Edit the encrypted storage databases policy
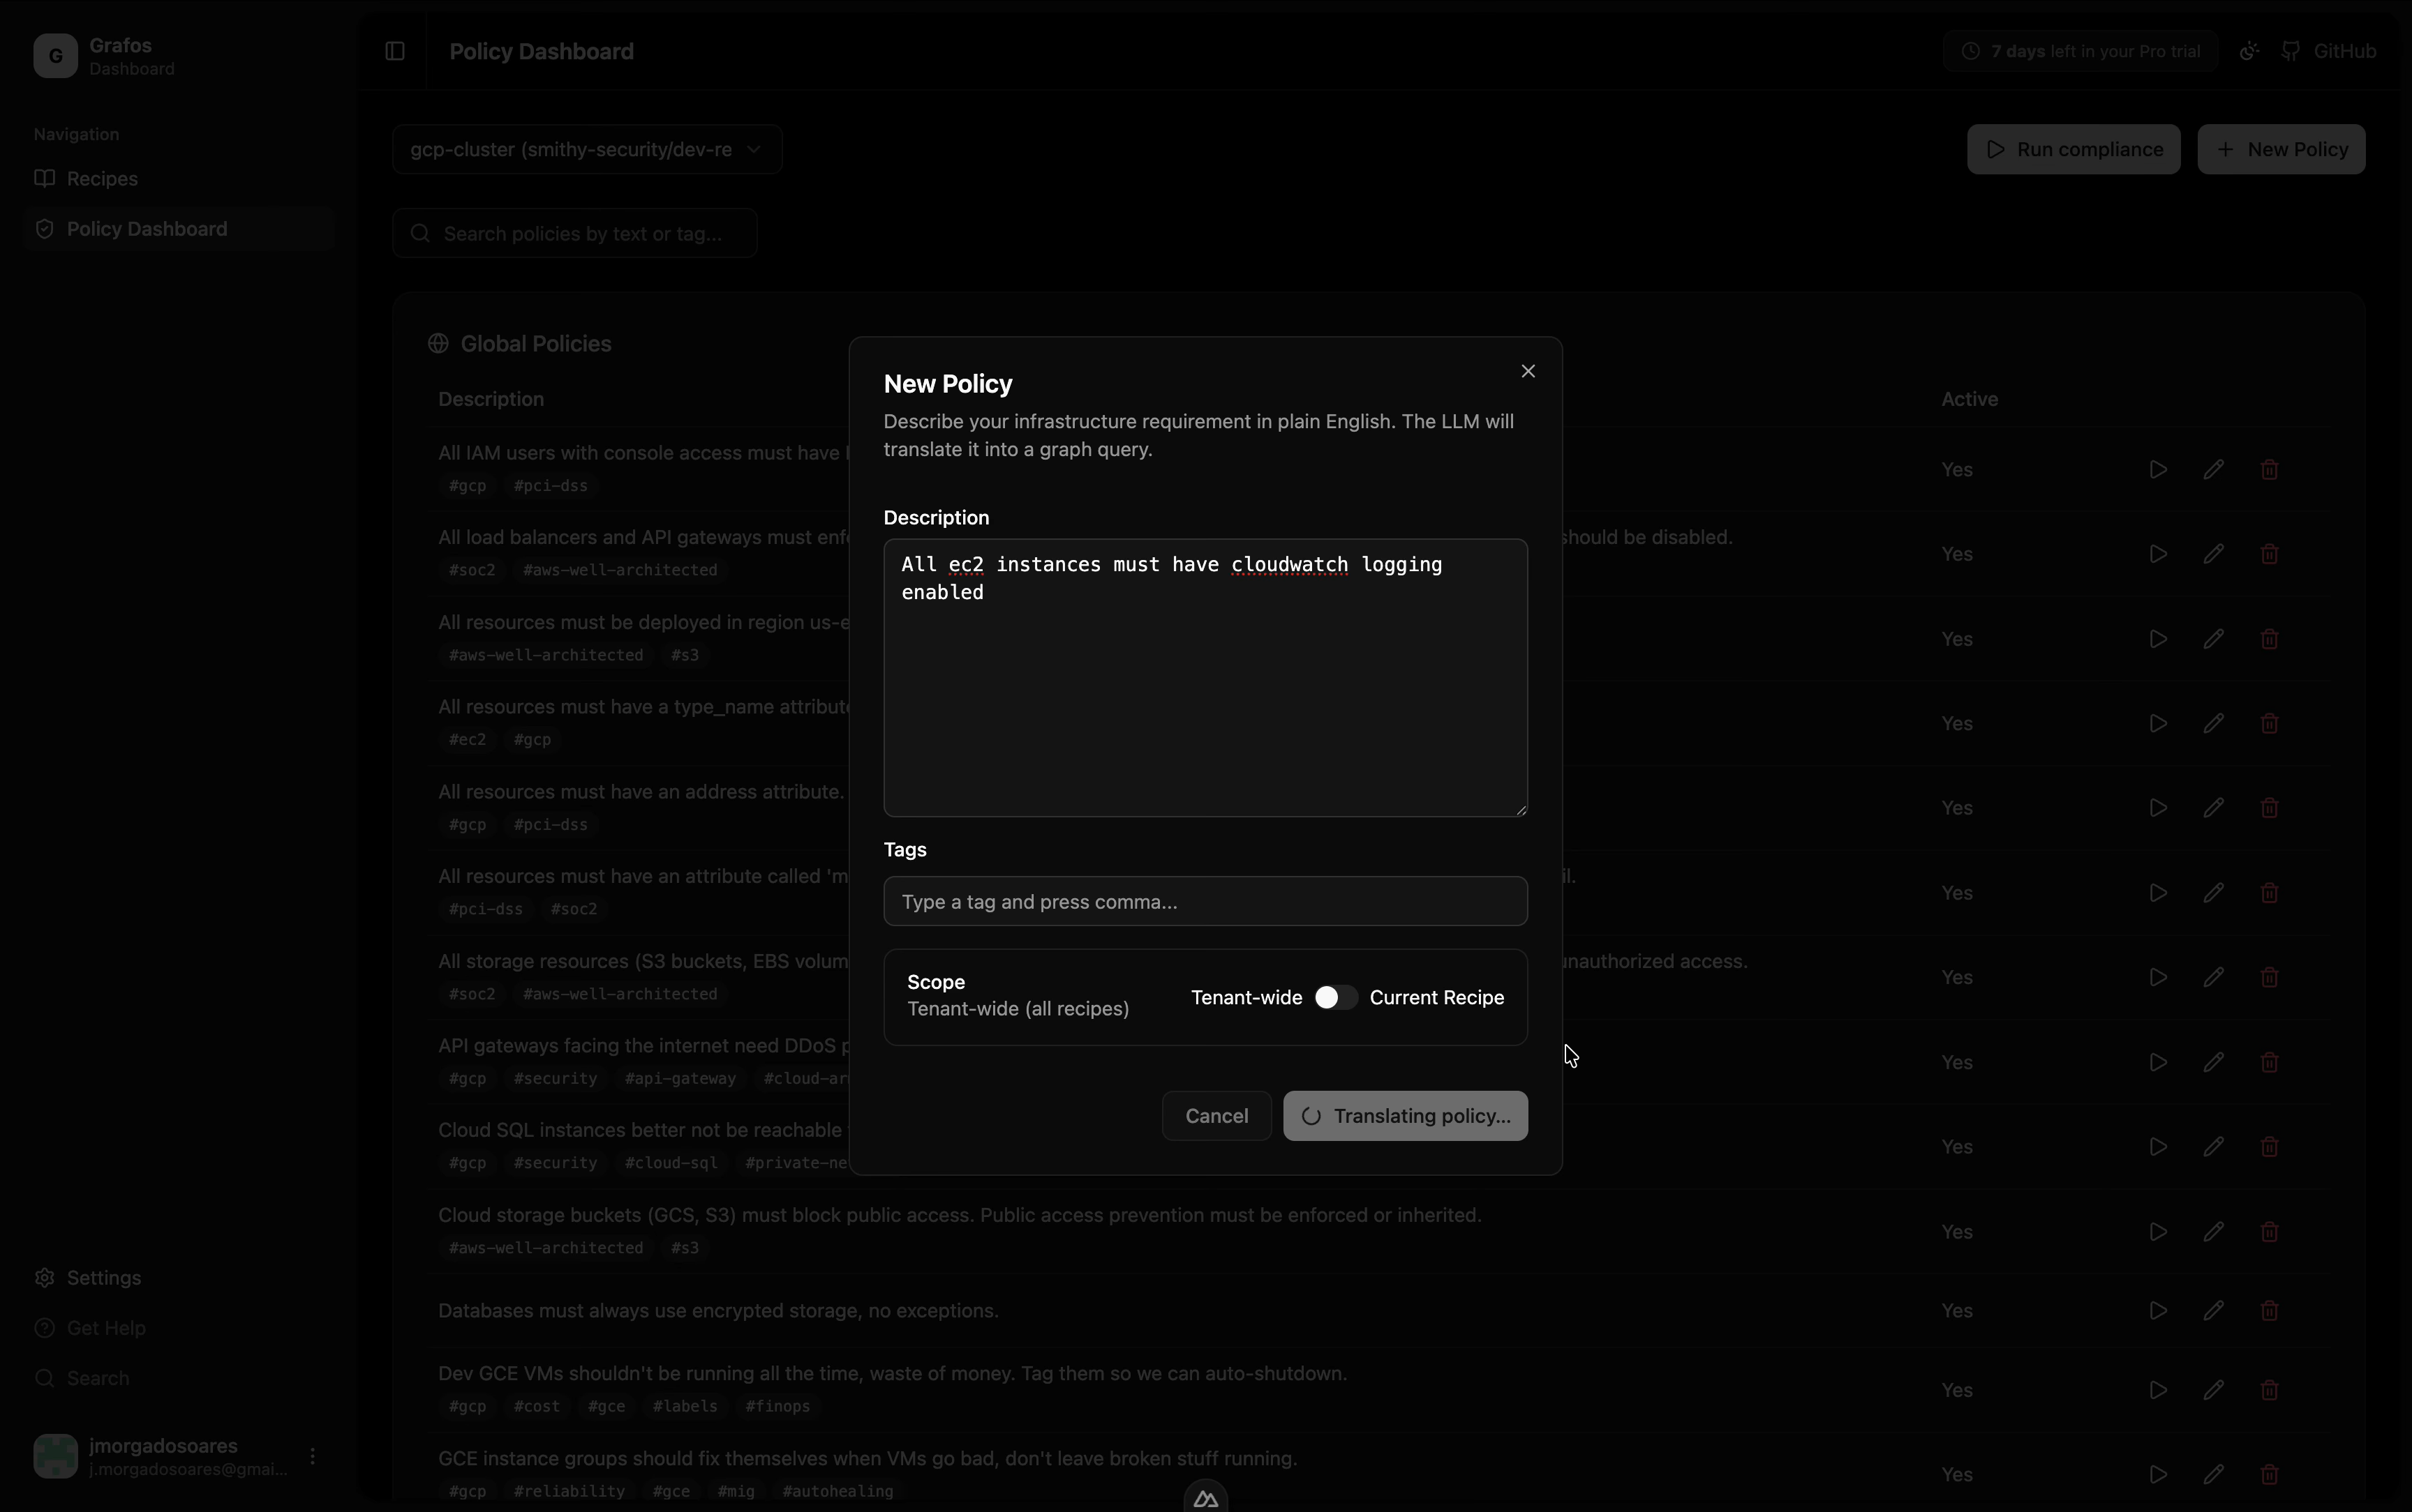This screenshot has height=1512, width=2412. pos(2215,1310)
